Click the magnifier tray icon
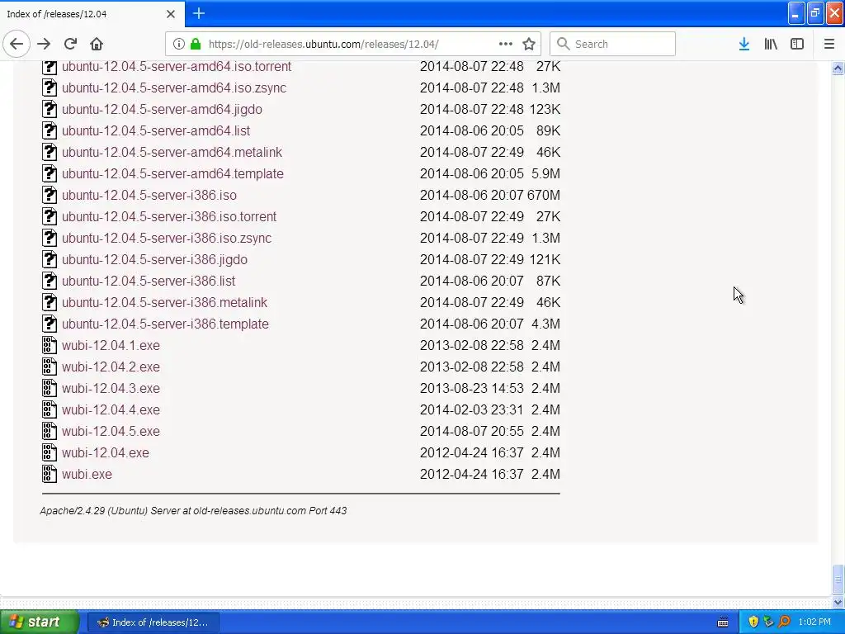This screenshot has width=845, height=634. point(784,622)
